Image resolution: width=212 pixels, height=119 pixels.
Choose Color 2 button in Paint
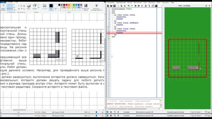pyautogui.click(x=56, y=7)
